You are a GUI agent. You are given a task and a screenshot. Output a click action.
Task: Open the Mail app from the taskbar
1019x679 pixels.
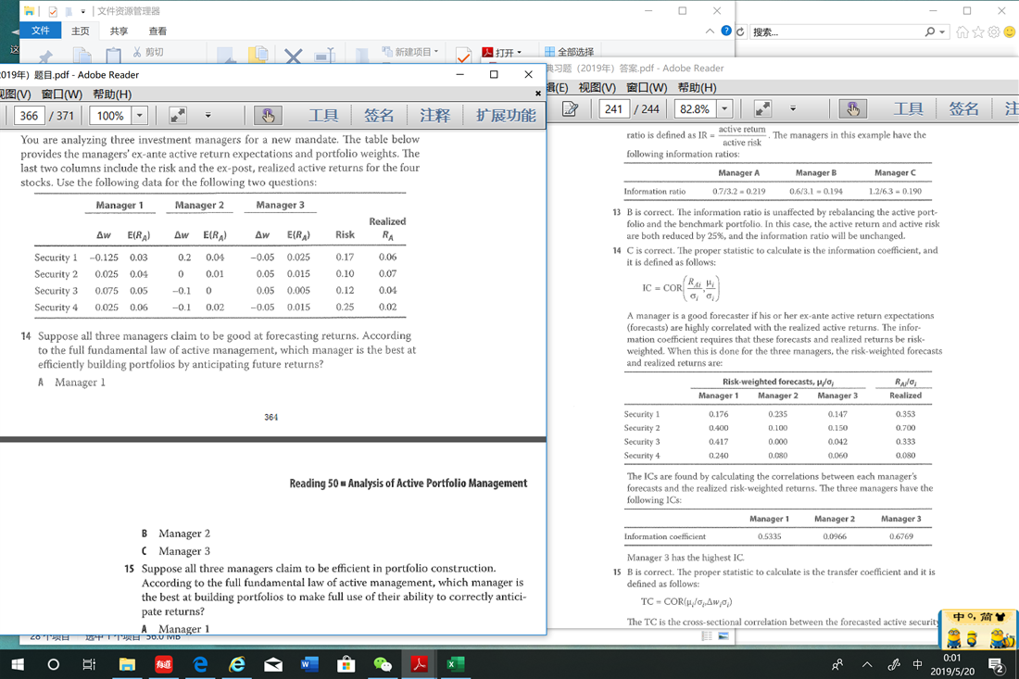point(273,664)
